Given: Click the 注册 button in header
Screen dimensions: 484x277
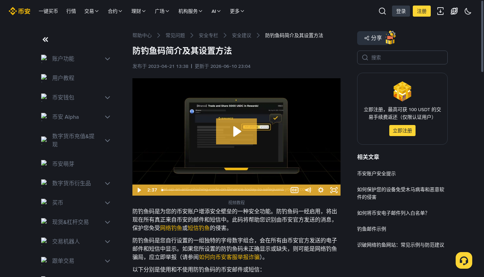Looking at the screenshot, I should (422, 11).
